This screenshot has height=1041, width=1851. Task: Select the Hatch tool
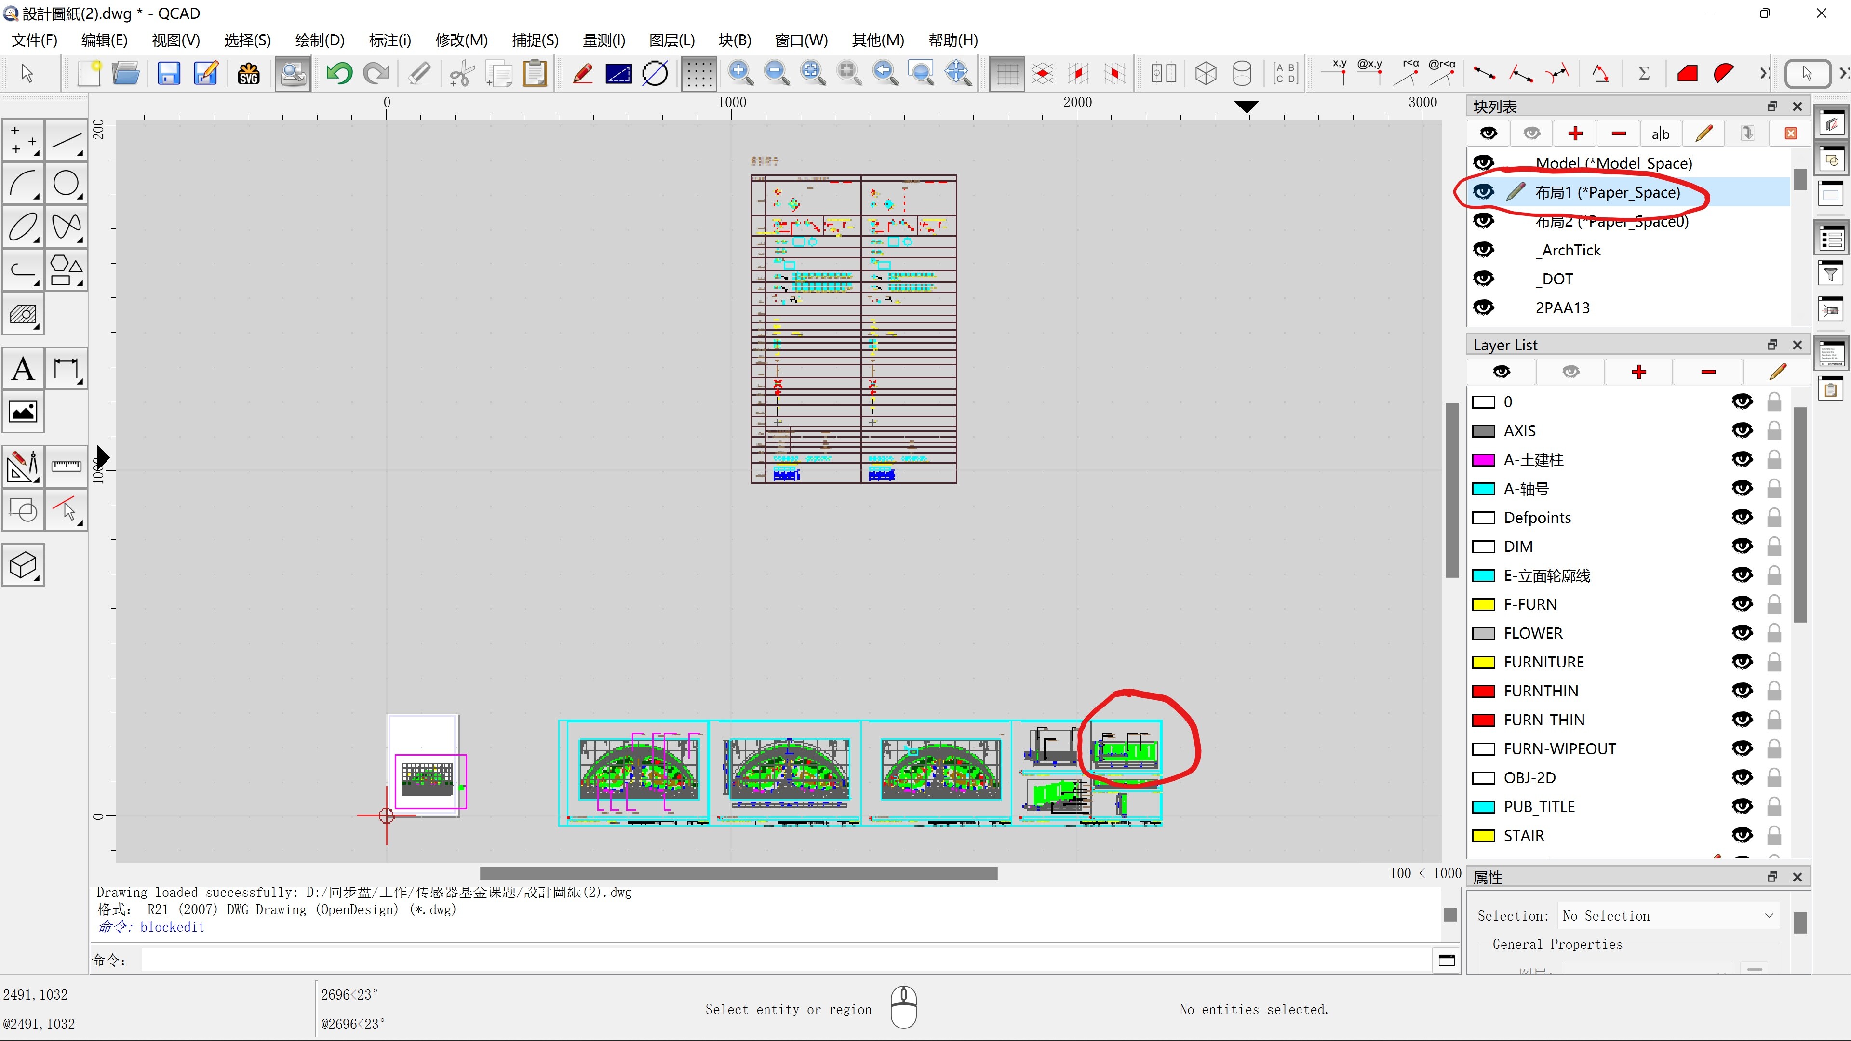point(23,315)
